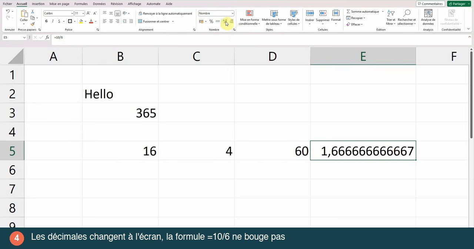Click Renvoyer à la ligne automatiquement
The height and width of the screenshot is (249, 474).
pyautogui.click(x=165, y=13)
